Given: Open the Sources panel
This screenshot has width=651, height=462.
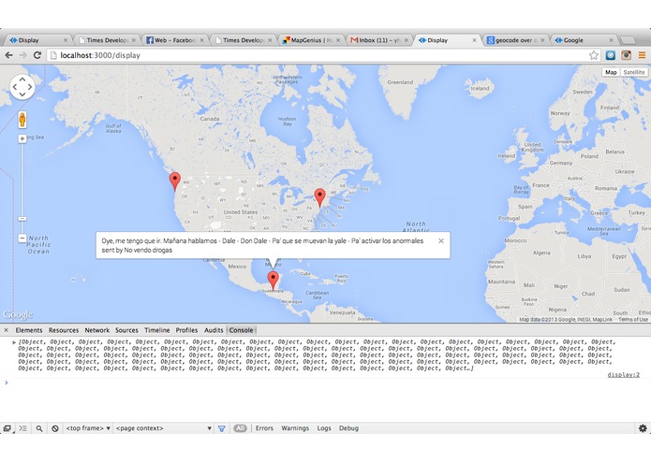Looking at the screenshot, I should (x=126, y=330).
